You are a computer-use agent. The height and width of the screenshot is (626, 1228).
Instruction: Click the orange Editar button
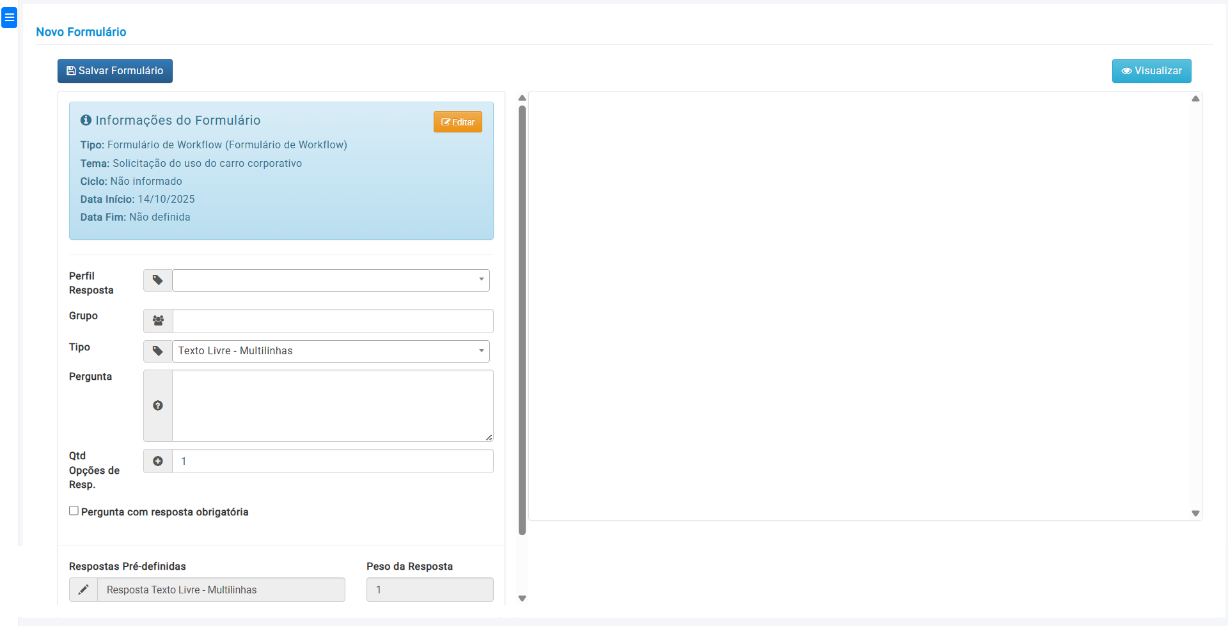coord(457,122)
